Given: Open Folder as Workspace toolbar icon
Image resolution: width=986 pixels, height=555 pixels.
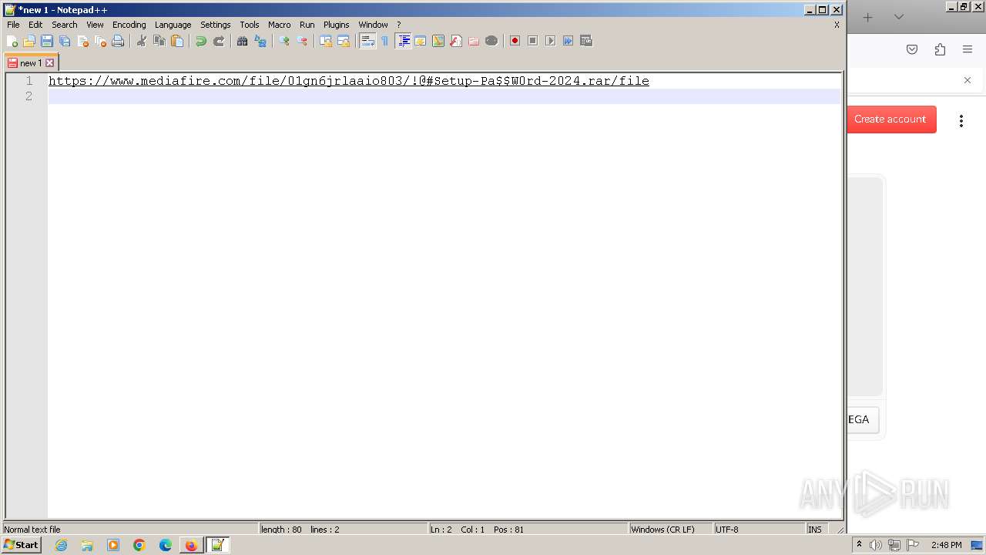Looking at the screenshot, I should point(474,41).
